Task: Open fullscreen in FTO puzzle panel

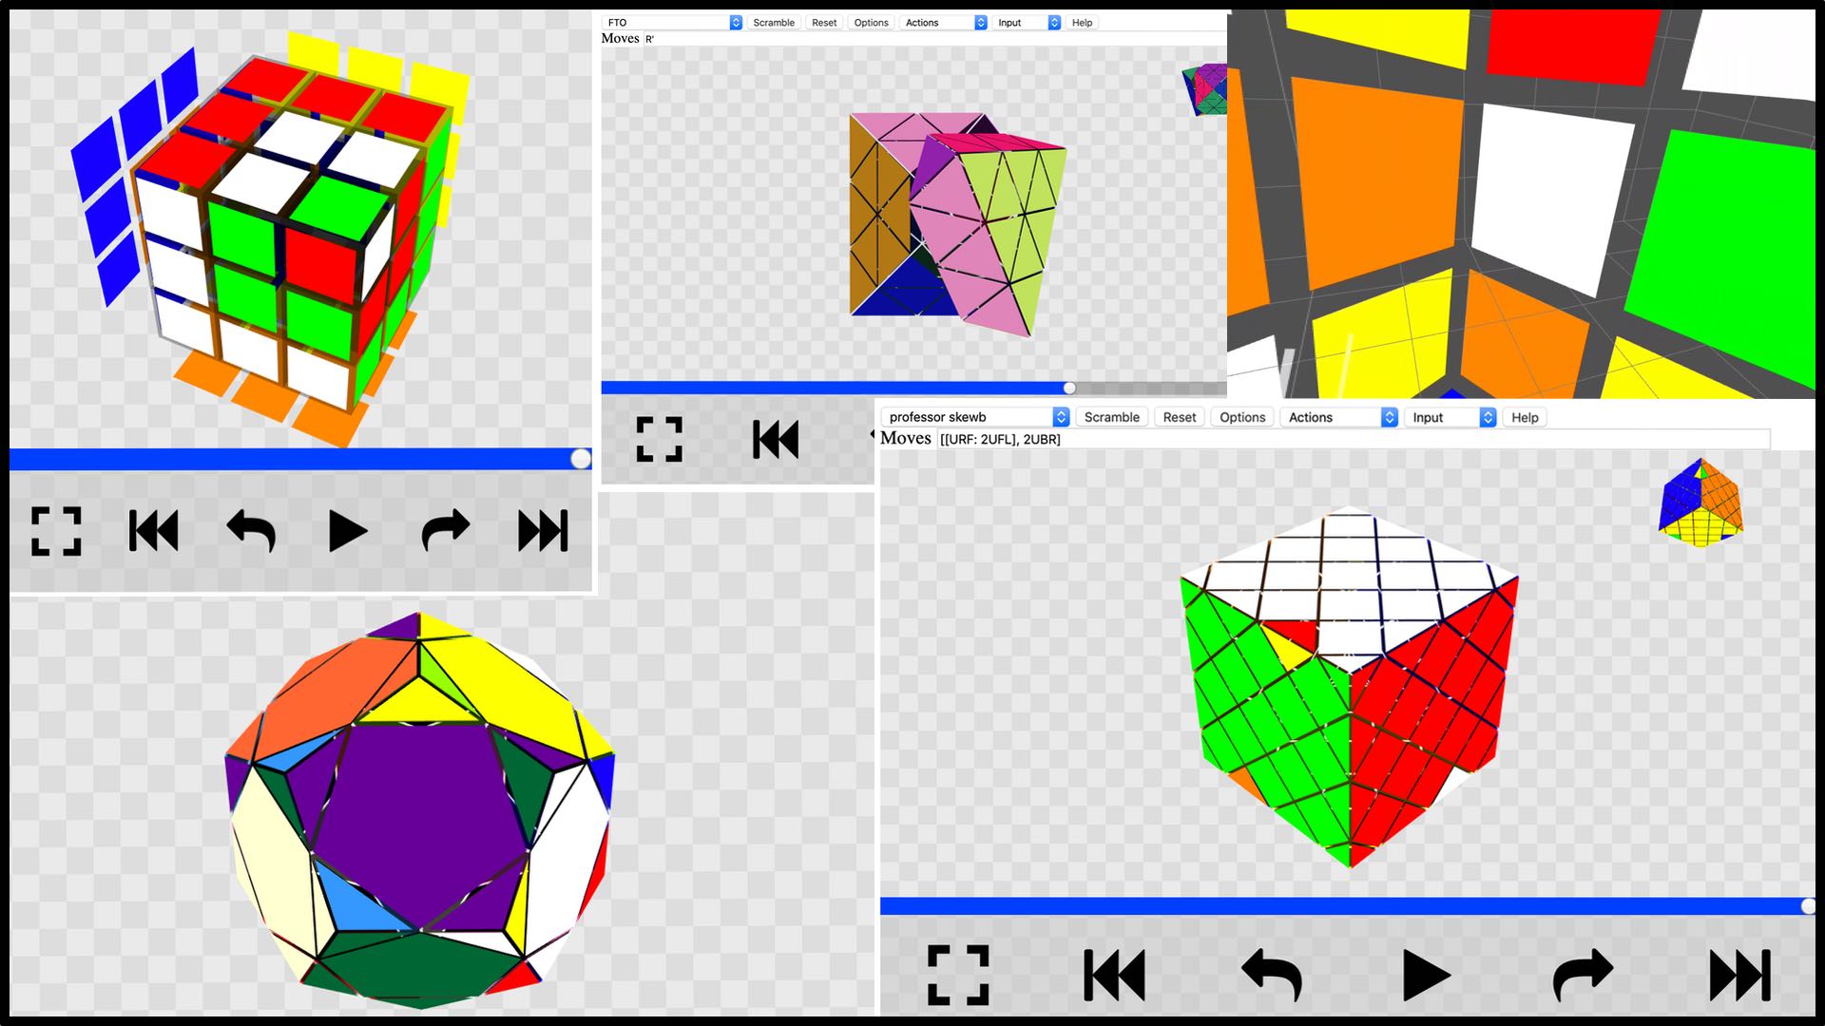Action: tap(659, 440)
